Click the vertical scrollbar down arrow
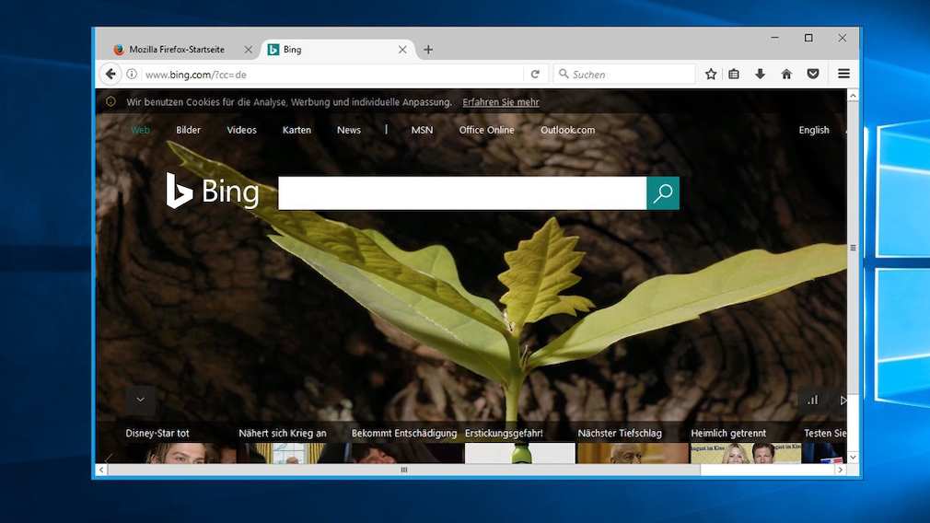This screenshot has height=523, width=930. 853,458
